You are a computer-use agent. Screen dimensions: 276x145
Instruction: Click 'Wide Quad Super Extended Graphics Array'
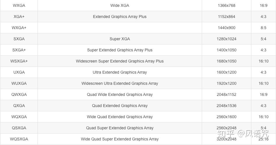pos(120,139)
